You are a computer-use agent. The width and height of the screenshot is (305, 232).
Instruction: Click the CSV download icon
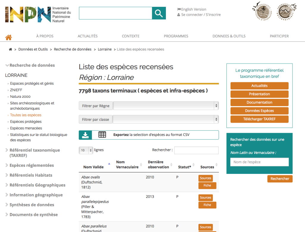coord(85,135)
